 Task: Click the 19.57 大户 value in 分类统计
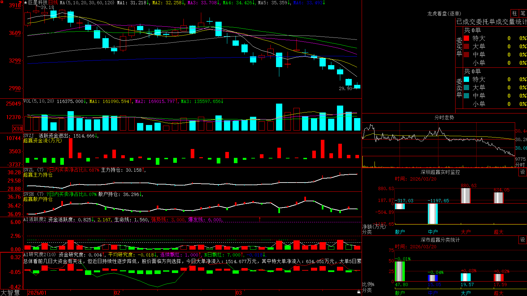(467, 284)
